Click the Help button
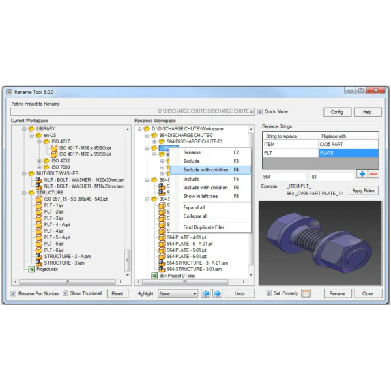 [x=368, y=112]
